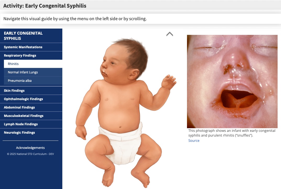
Task: Click the Acknowledgements link
Action: point(30,148)
